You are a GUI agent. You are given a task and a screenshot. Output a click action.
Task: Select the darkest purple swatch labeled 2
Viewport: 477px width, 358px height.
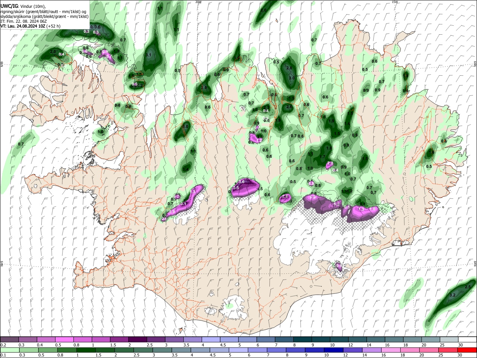click(138, 340)
